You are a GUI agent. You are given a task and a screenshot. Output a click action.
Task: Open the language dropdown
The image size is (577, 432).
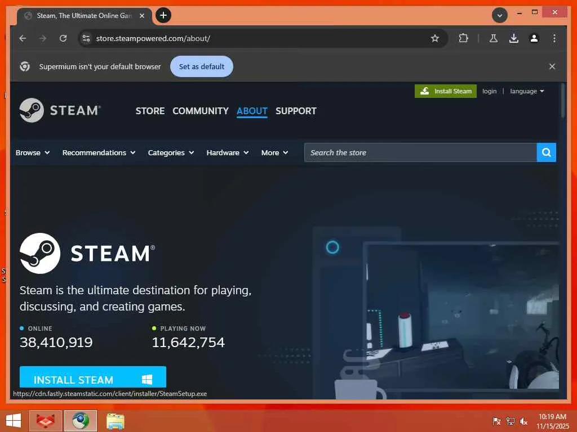[527, 91]
